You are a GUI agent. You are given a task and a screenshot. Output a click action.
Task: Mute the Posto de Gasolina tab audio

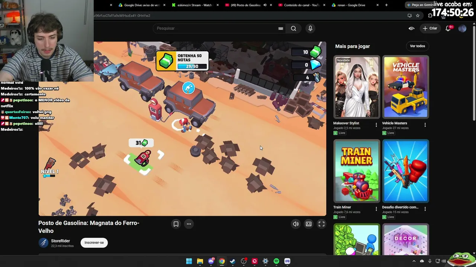tap(265, 5)
